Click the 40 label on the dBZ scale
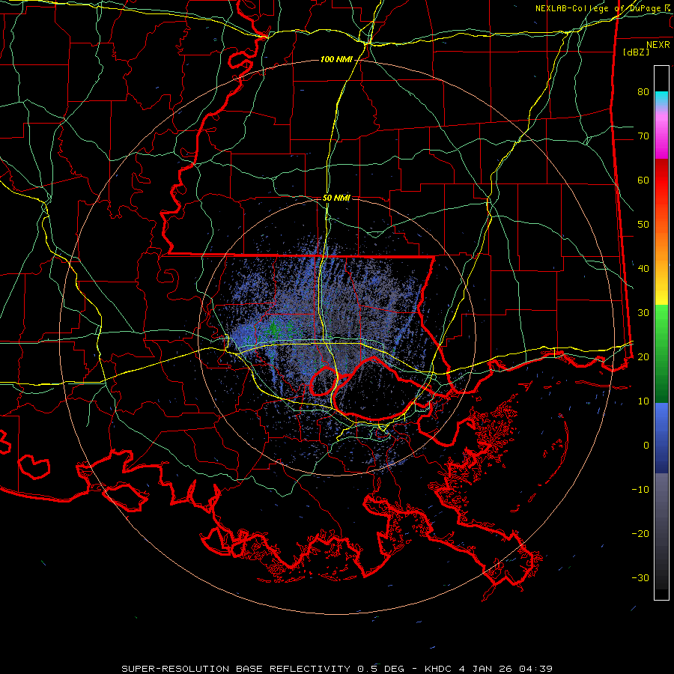674x674 pixels. click(643, 269)
